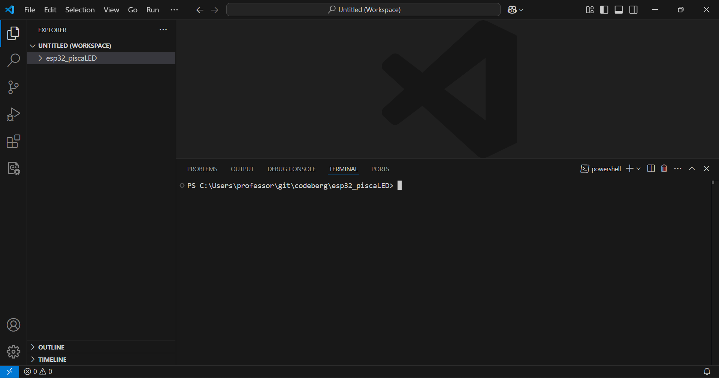
Task: Toggle the bottom panel visibility
Action: [x=619, y=10]
